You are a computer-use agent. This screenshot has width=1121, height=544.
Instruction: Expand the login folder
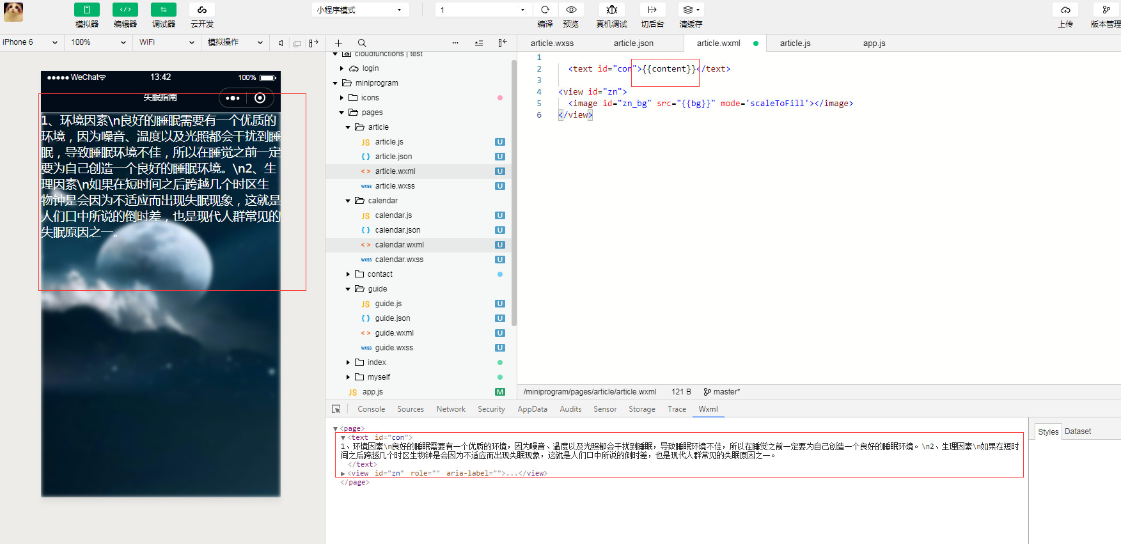(x=341, y=68)
